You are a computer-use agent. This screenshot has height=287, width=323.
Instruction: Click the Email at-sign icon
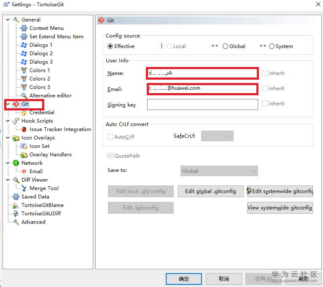tap(24, 172)
